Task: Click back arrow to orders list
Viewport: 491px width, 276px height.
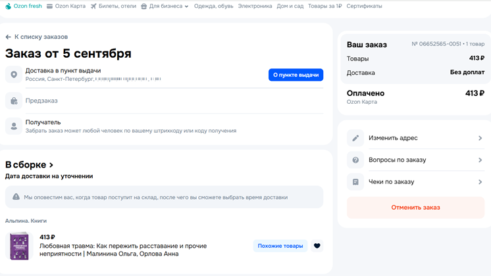Action: pos(8,37)
